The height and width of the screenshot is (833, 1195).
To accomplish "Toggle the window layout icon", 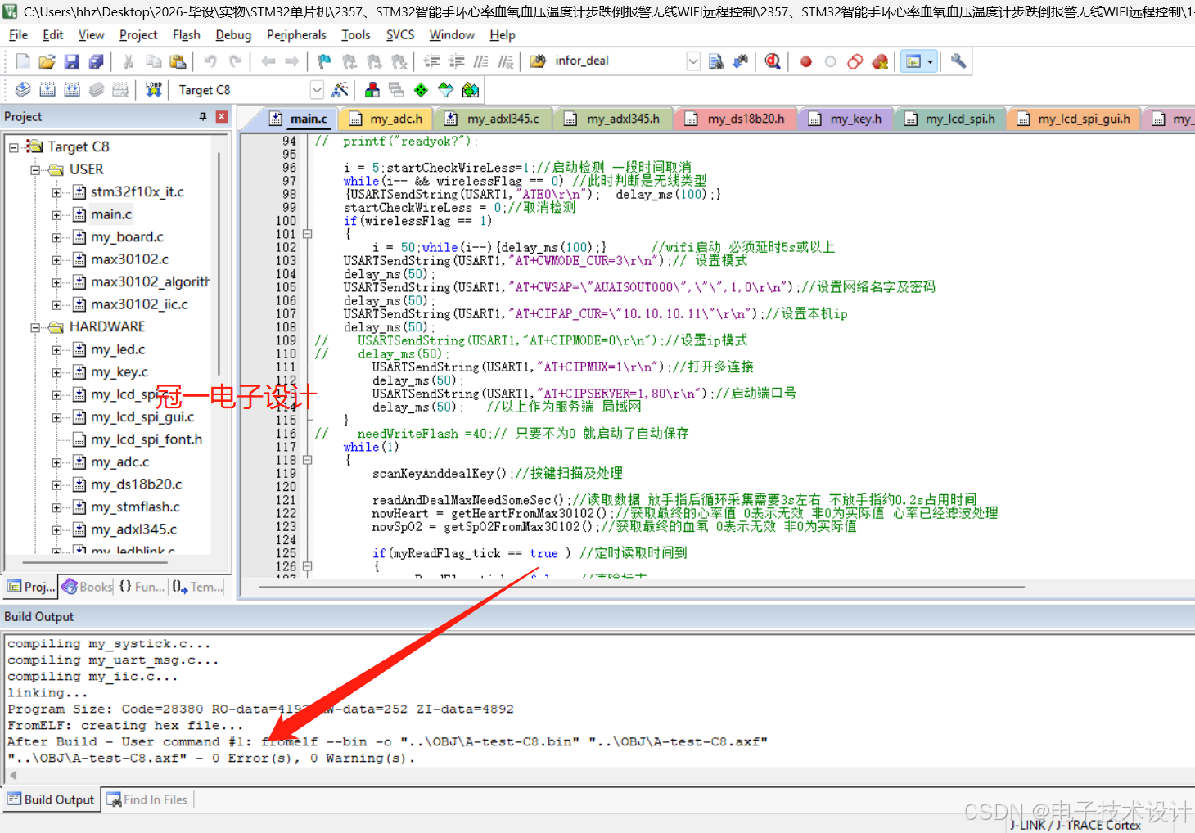I will click(913, 61).
